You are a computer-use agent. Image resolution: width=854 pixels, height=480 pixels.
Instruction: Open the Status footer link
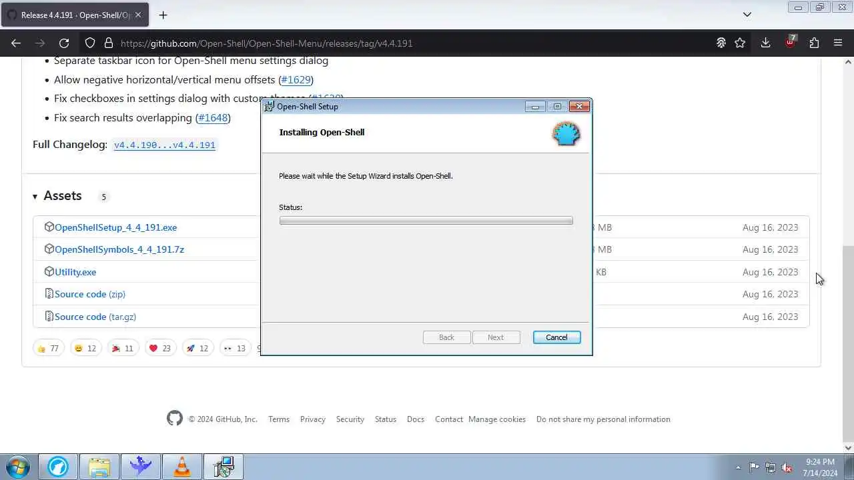[x=386, y=419]
